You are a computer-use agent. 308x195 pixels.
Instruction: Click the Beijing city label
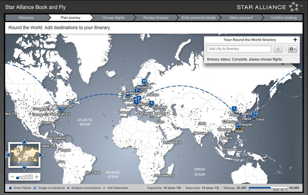tap(234, 115)
